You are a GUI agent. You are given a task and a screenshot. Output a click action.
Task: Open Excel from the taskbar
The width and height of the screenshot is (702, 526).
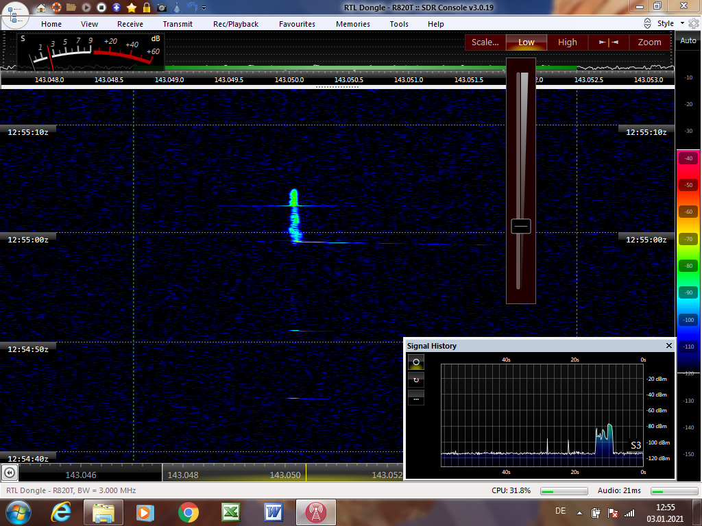pos(230,512)
